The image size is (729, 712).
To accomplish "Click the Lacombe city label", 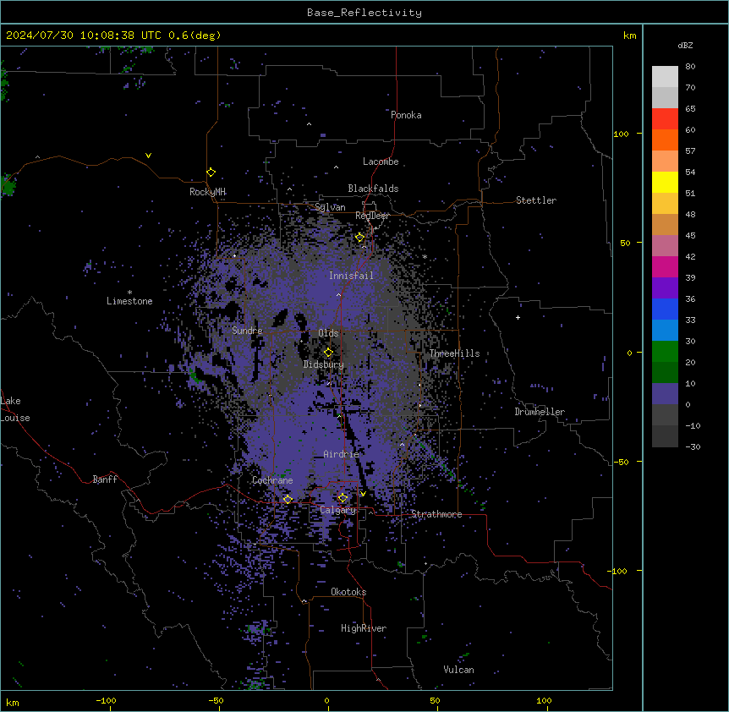I will click(x=381, y=162).
